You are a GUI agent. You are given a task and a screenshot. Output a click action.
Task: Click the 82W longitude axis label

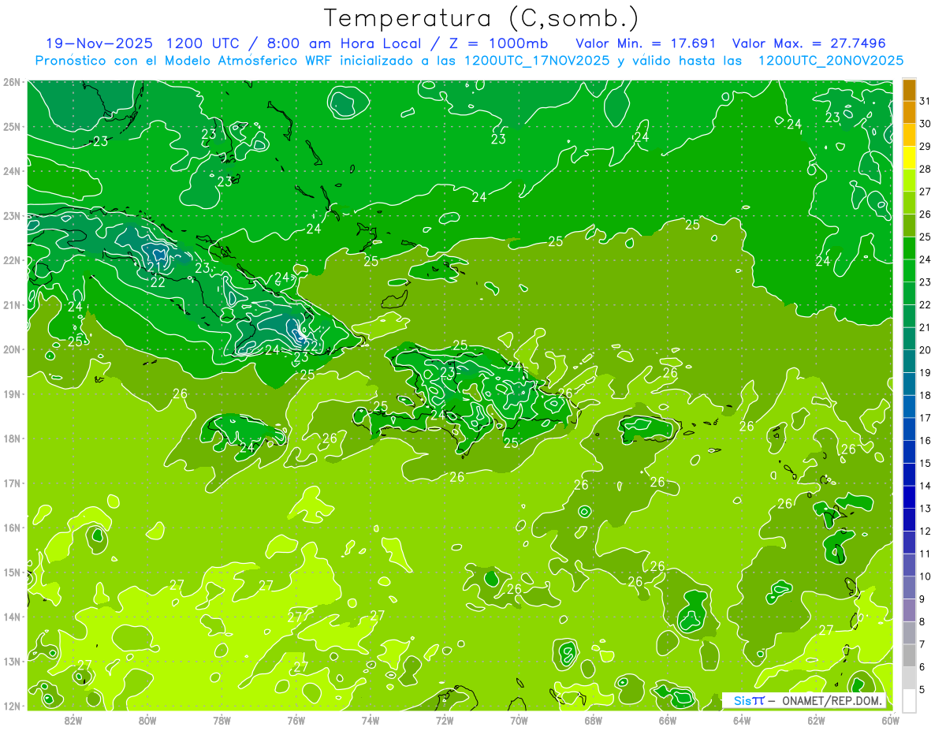(73, 720)
